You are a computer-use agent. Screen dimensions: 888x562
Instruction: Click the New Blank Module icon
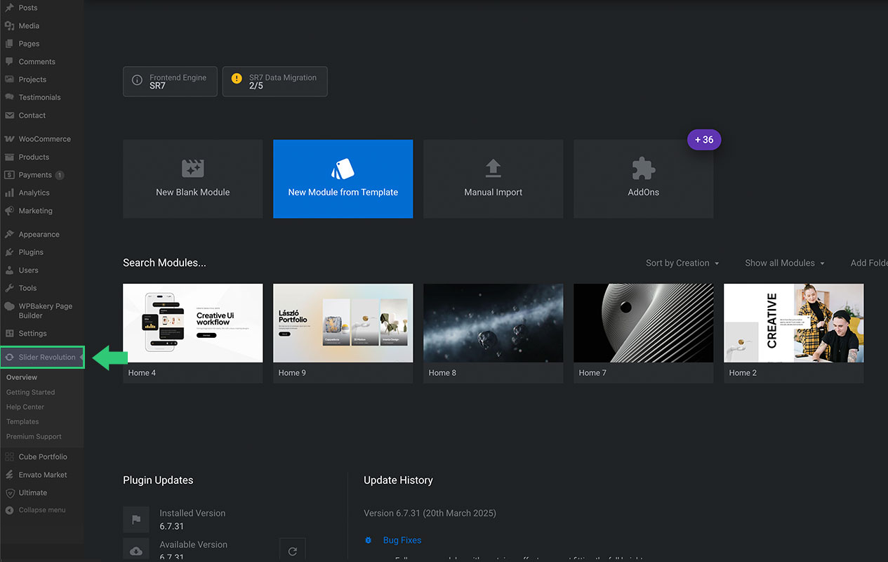(192, 169)
